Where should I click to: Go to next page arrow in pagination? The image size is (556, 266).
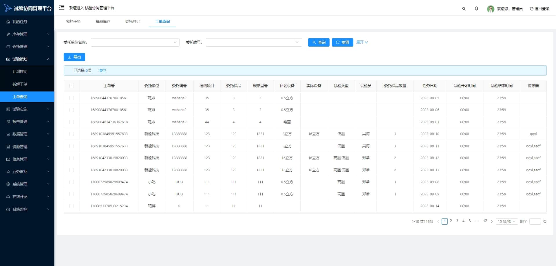click(x=492, y=221)
